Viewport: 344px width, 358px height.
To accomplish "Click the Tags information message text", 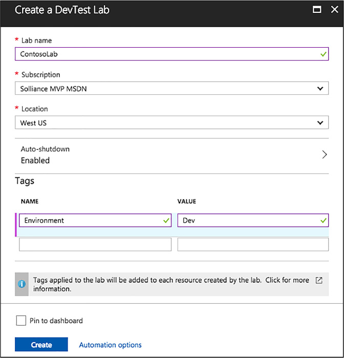I will click(171, 284).
